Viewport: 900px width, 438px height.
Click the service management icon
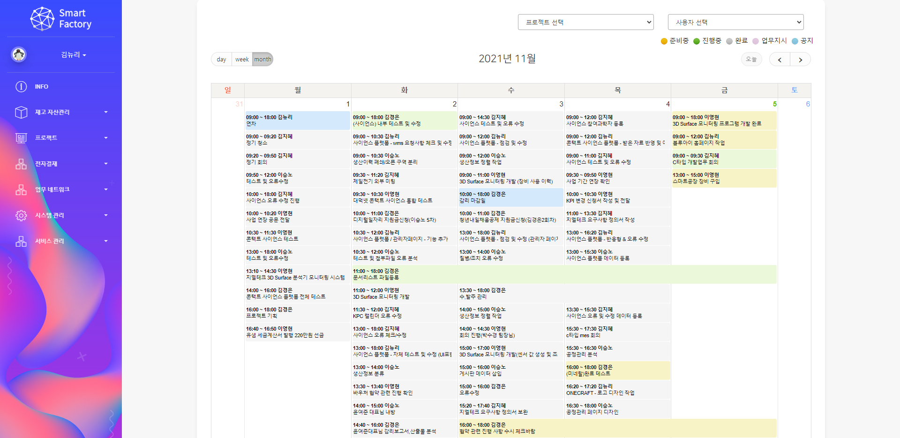(21, 241)
